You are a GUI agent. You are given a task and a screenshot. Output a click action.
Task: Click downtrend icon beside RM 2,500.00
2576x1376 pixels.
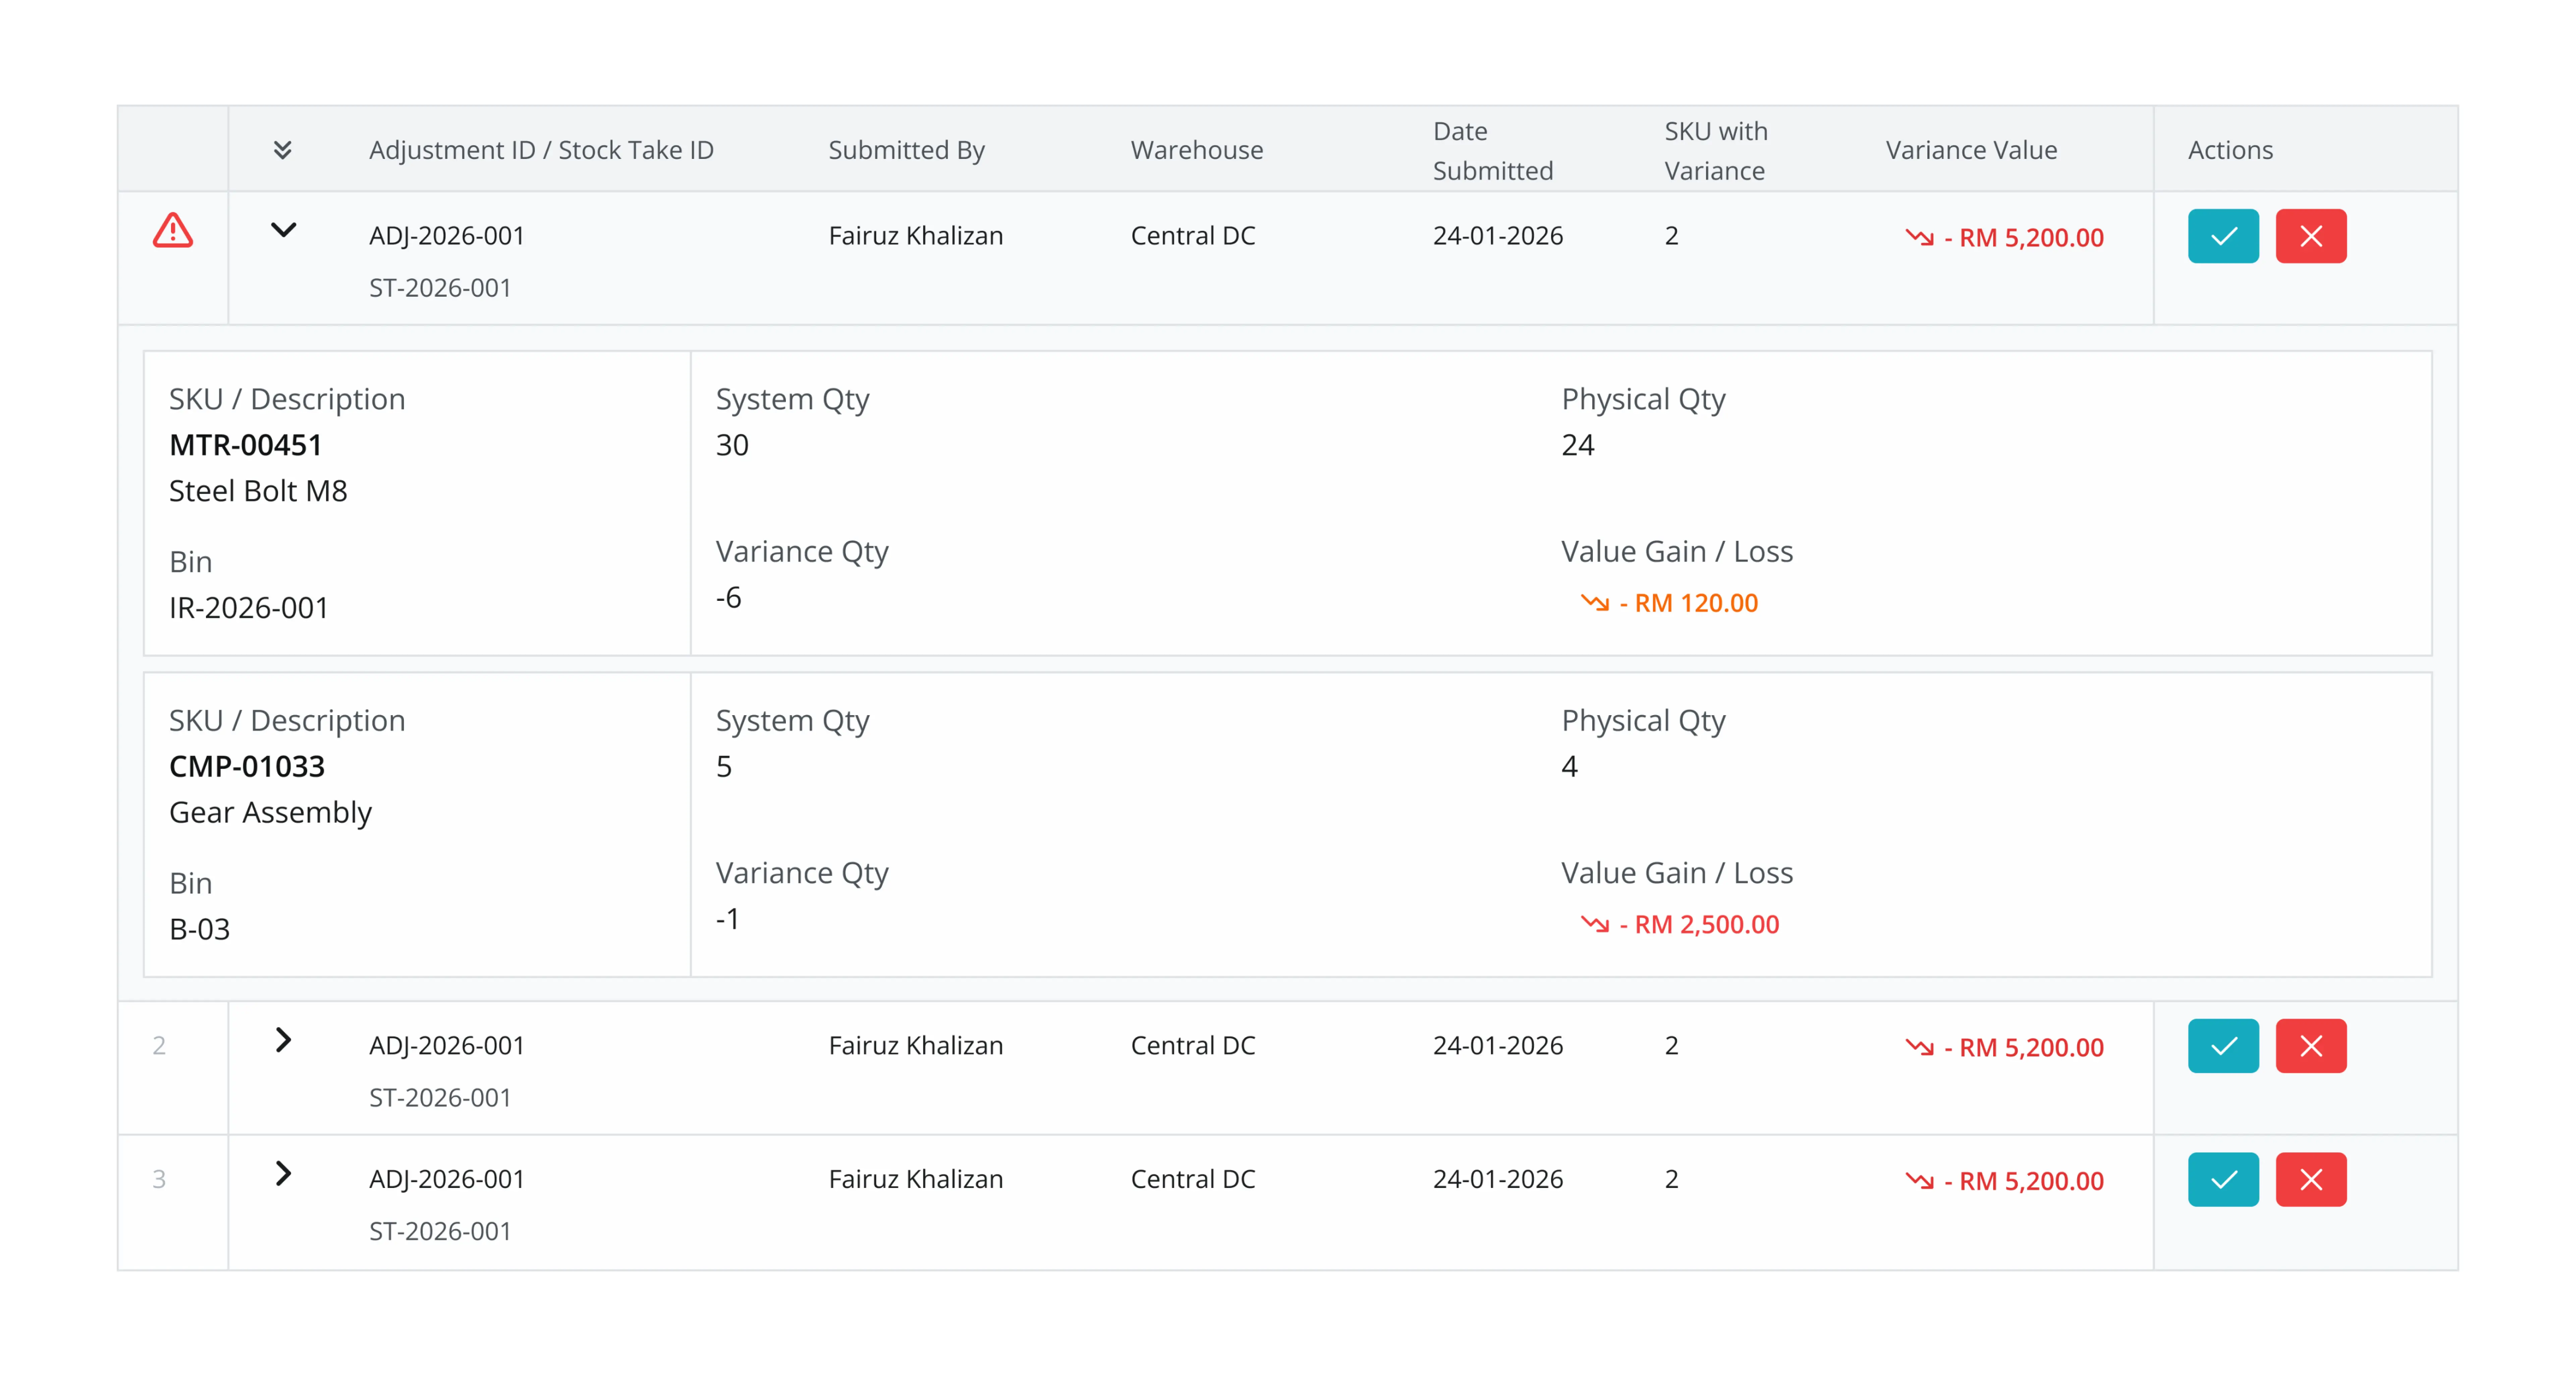[1595, 924]
